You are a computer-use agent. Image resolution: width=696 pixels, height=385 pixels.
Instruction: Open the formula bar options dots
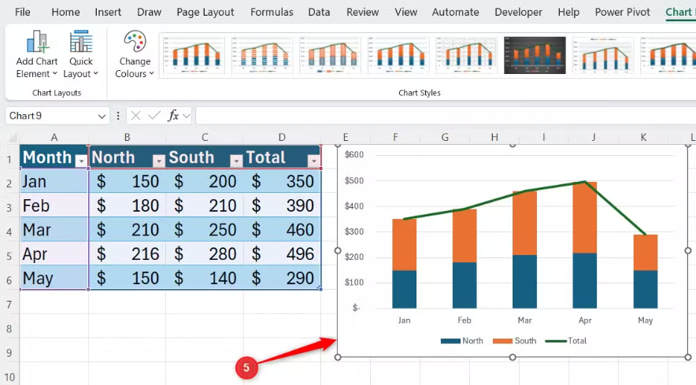tap(118, 116)
